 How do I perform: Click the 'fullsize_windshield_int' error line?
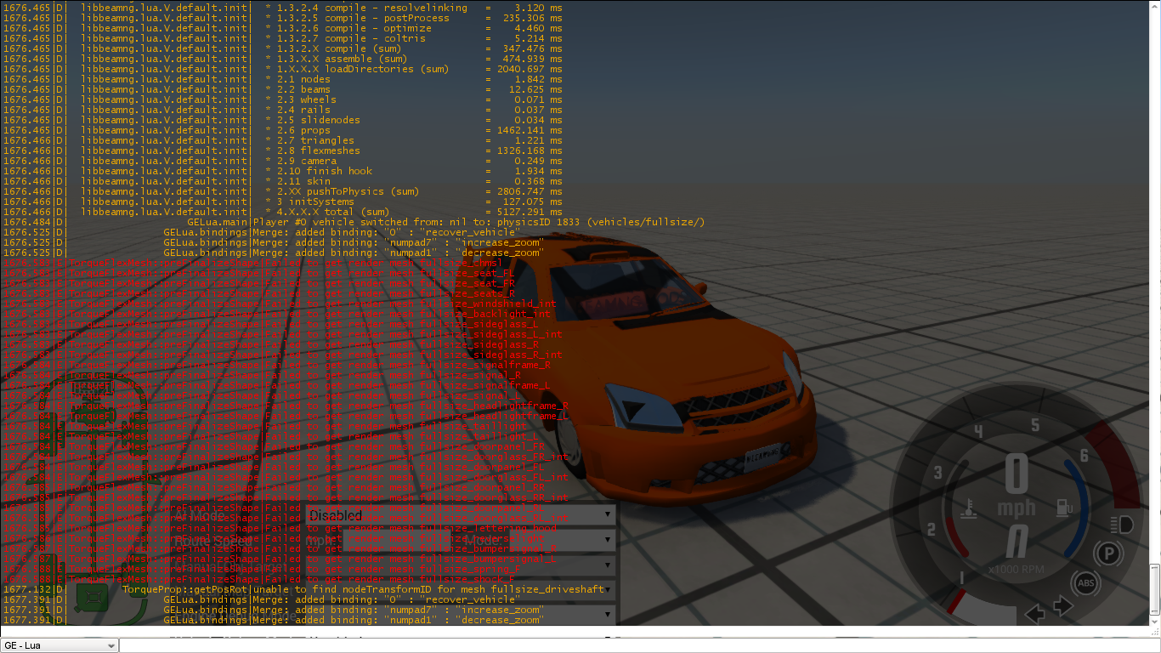tap(280, 304)
